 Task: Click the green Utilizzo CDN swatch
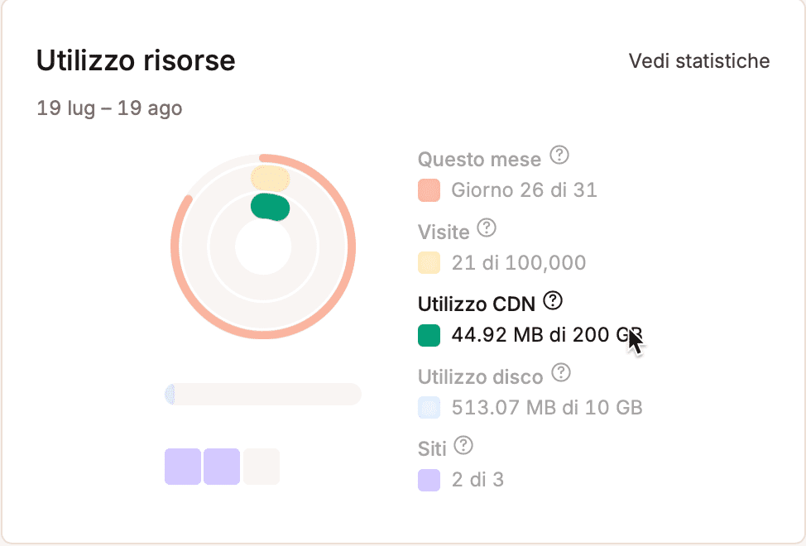coord(429,335)
